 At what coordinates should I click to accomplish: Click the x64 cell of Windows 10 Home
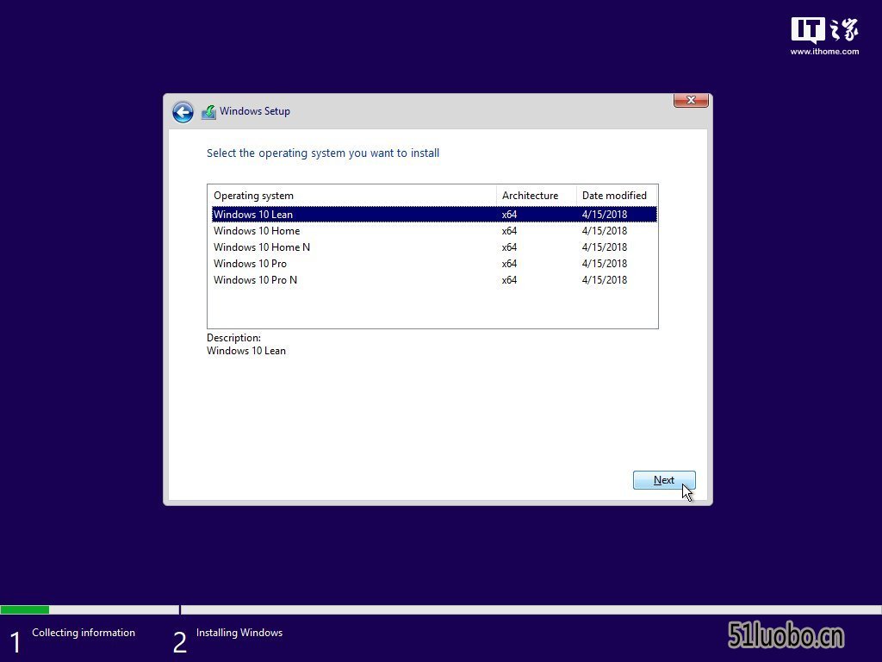point(510,231)
